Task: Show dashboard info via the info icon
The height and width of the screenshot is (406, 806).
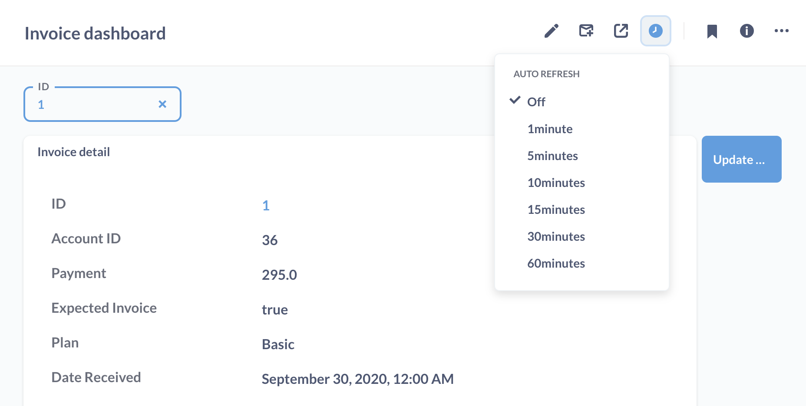Action: (747, 31)
